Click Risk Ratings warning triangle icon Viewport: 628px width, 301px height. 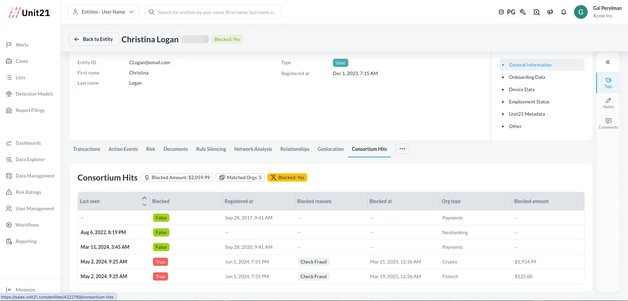[x=9, y=192]
